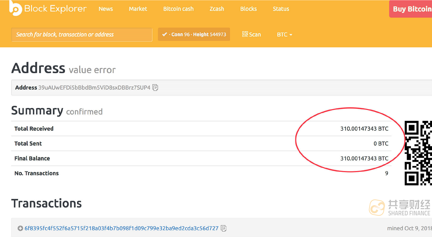This screenshot has height=237, width=432.
Task: Open the Zcash menu item
Action: tap(217, 9)
